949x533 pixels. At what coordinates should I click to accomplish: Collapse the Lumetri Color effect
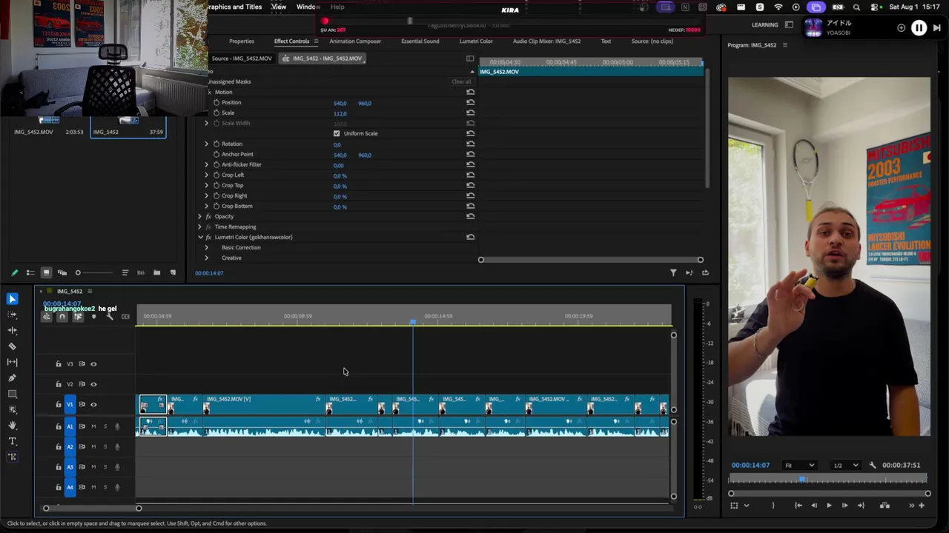(200, 238)
